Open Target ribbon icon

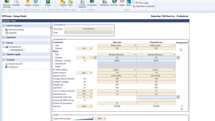(122, 3)
